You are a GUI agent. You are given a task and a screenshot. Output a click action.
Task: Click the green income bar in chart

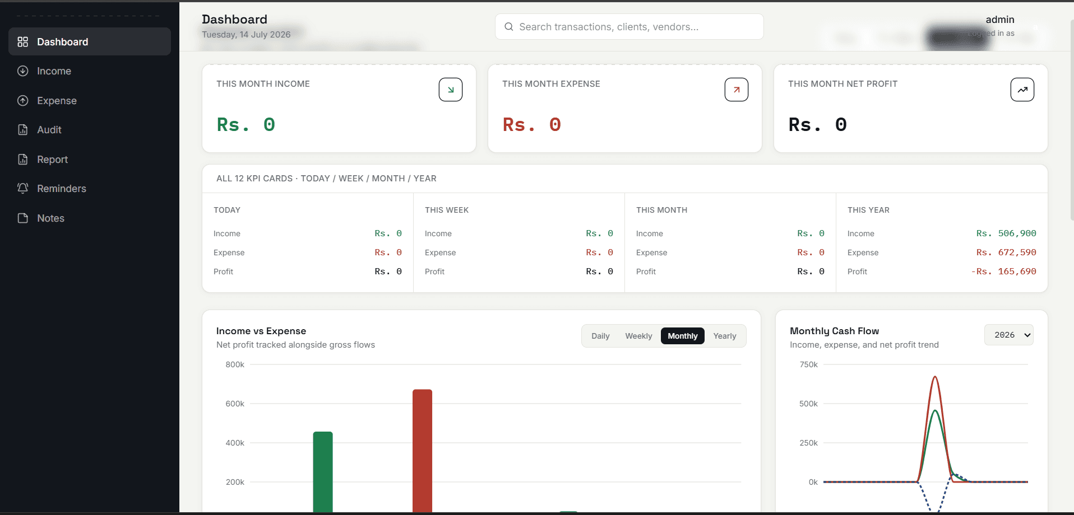[x=323, y=471]
